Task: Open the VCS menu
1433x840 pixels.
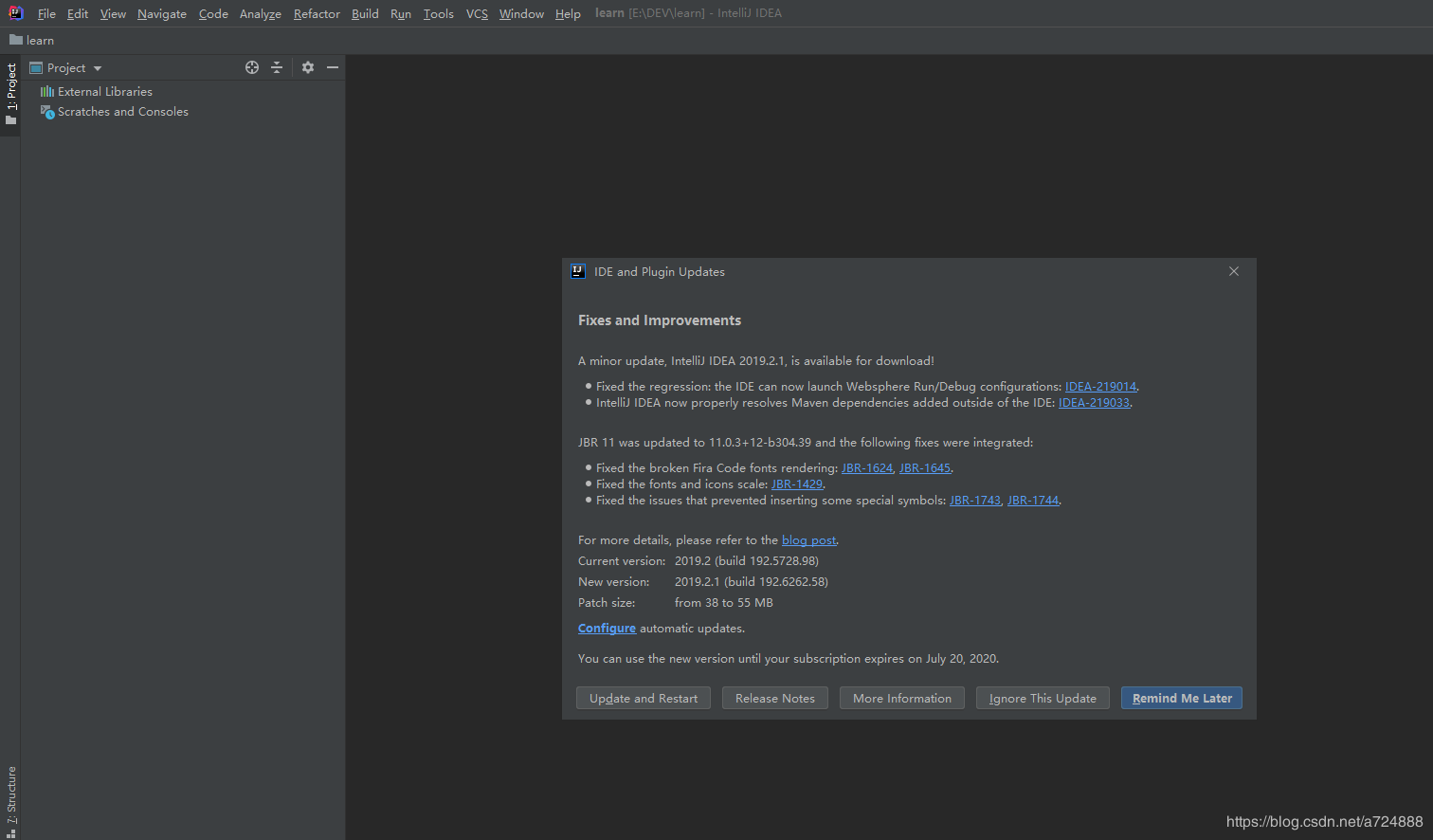Action: (x=477, y=13)
